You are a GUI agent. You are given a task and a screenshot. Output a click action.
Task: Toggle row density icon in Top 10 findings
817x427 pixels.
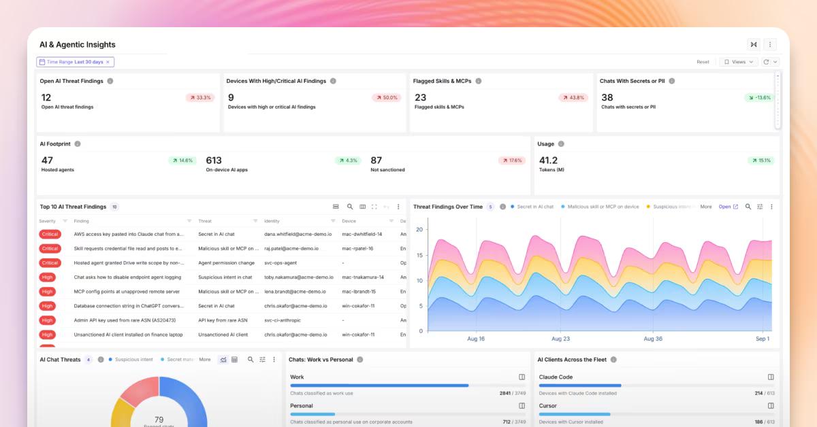pos(336,207)
